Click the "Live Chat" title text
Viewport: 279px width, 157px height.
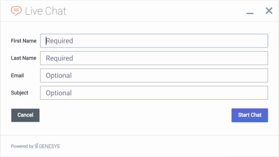click(x=45, y=11)
